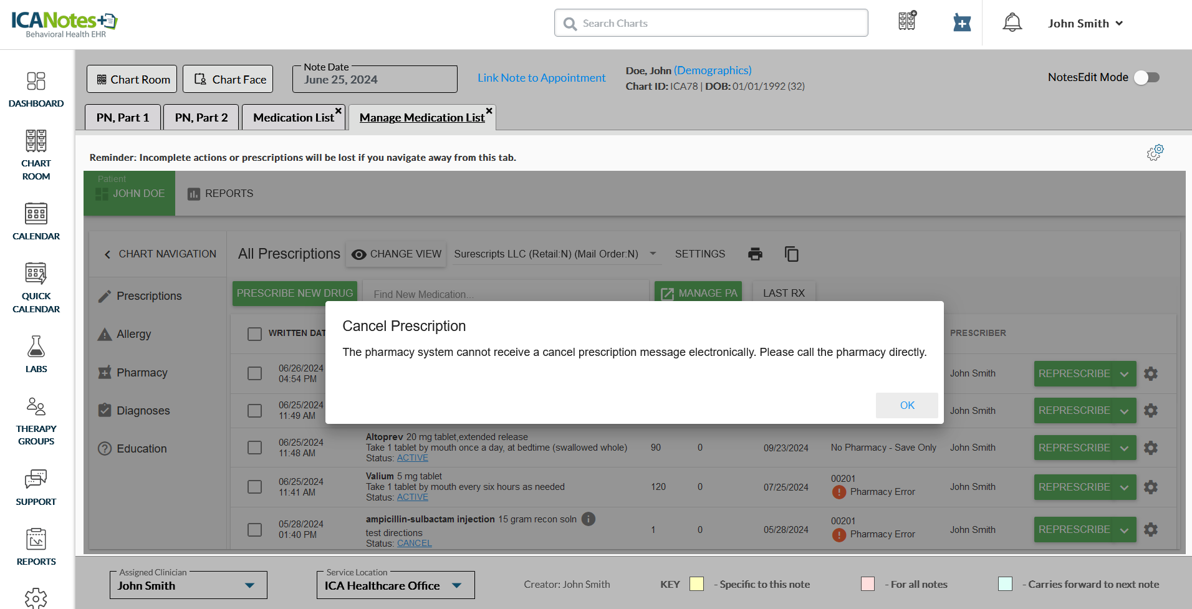Click the Search Charts input field
Viewport: 1192px width, 609px height.
711,23
